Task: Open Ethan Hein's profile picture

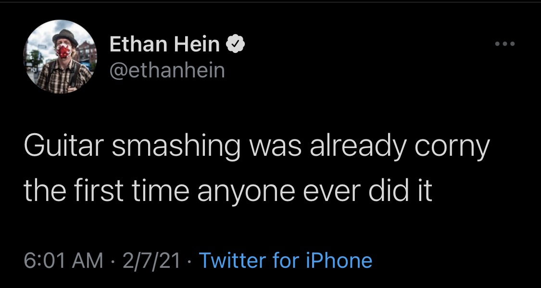Action: (60, 57)
